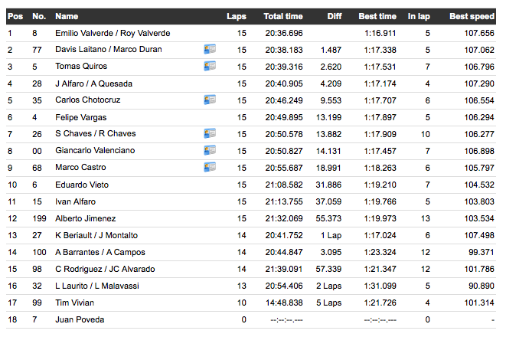
Task: Select the Emilio Valverde / Roy Valverde row
Action: (x=113, y=34)
